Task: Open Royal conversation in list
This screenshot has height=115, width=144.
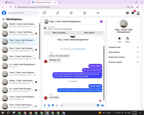Action: coord(19,50)
